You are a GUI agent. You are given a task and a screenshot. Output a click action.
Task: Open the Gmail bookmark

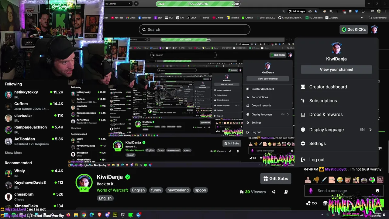pos(131,18)
